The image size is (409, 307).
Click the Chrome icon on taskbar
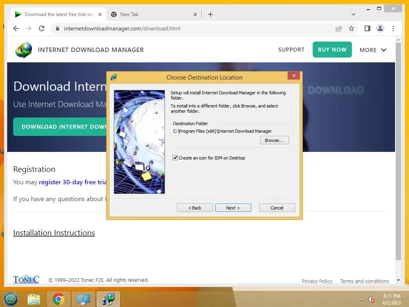[58, 299]
